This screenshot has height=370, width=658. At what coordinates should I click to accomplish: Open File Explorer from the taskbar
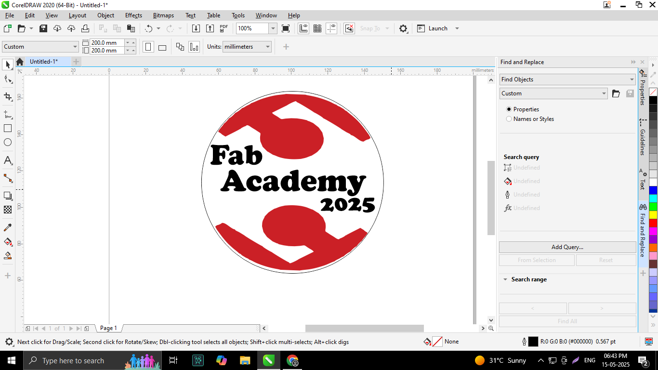(245, 360)
